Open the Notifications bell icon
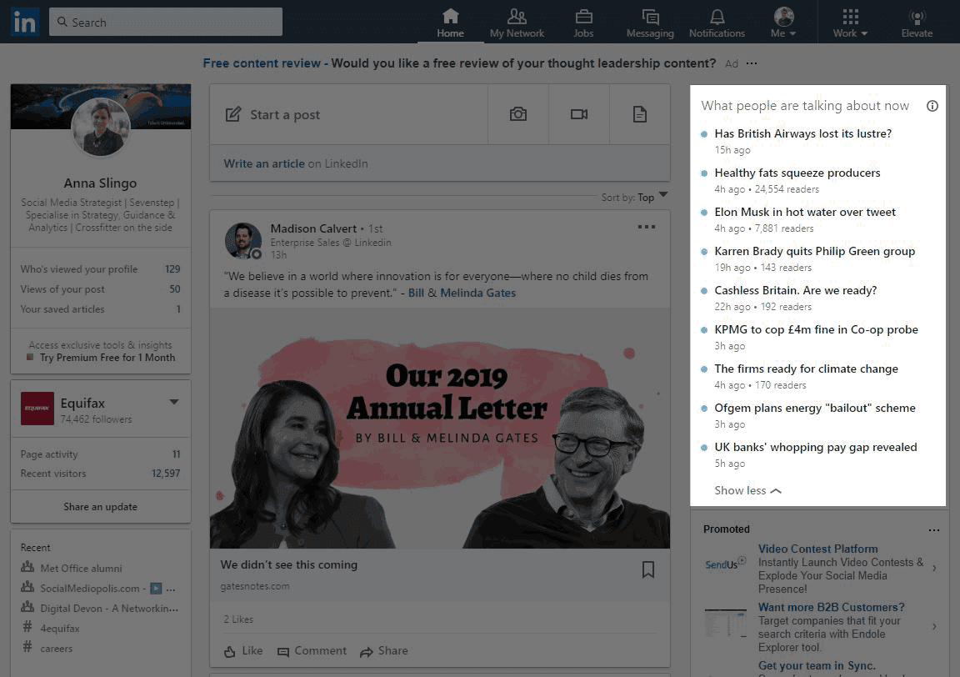Image resolution: width=960 pixels, height=677 pixels. (717, 18)
